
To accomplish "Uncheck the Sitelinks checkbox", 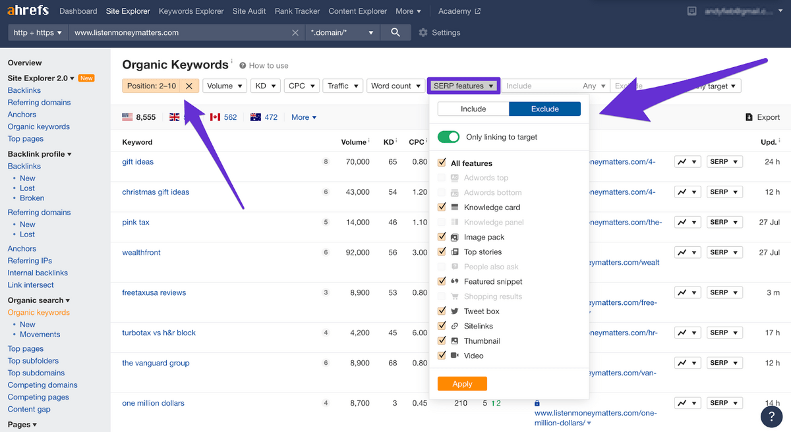I will click(x=442, y=326).
